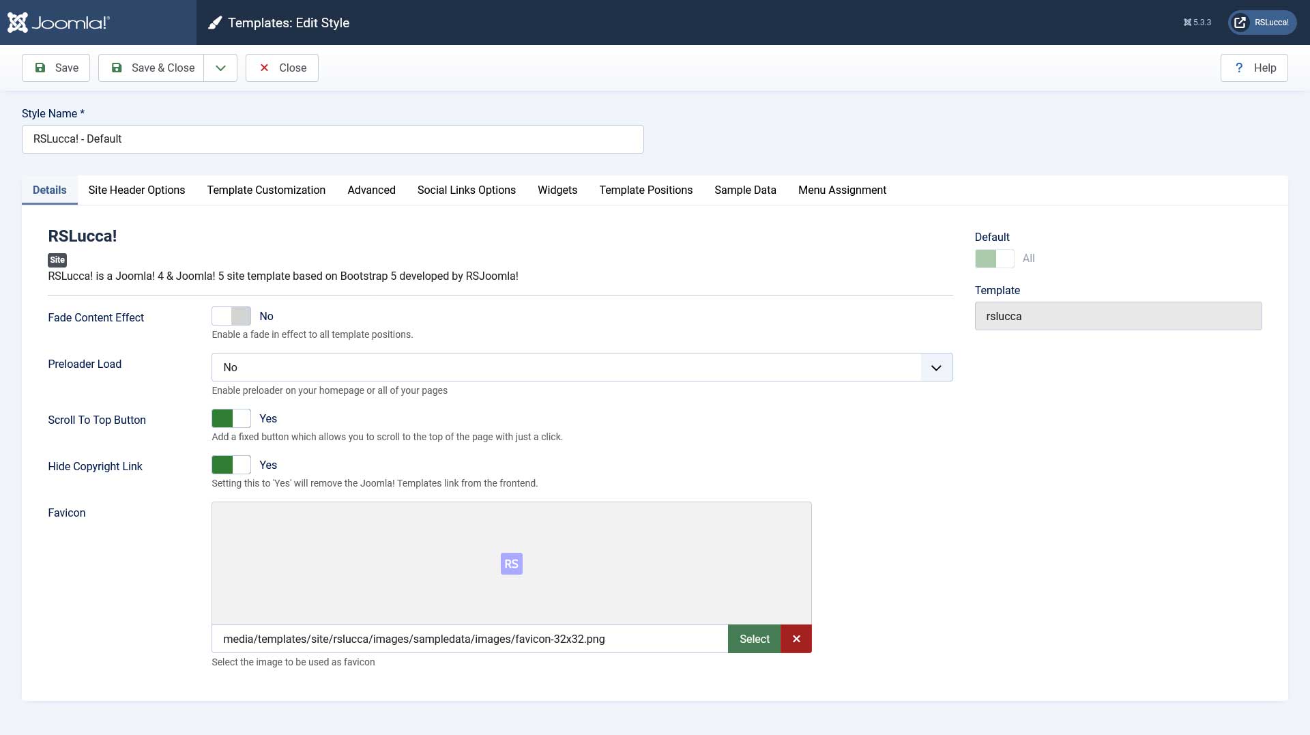Switch to the Site Header Options tab
This screenshot has height=735, width=1310.
point(136,190)
